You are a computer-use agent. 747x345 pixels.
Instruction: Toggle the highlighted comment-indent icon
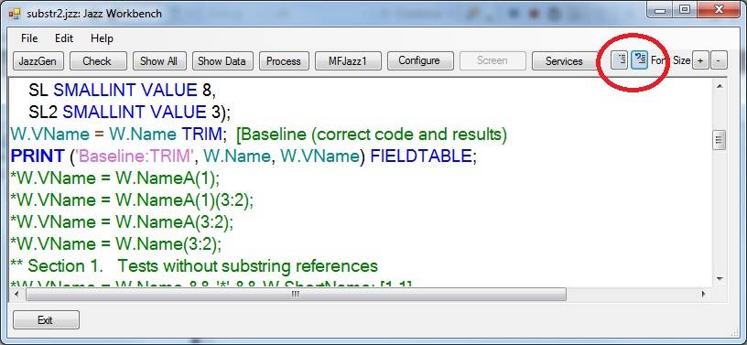(x=639, y=60)
